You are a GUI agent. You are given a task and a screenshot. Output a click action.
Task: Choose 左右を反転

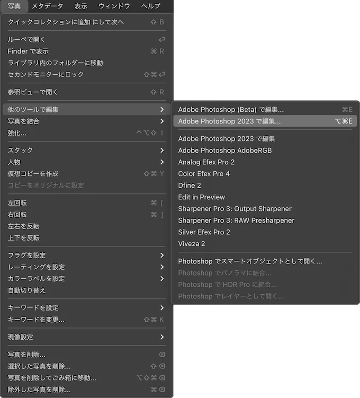(x=87, y=226)
